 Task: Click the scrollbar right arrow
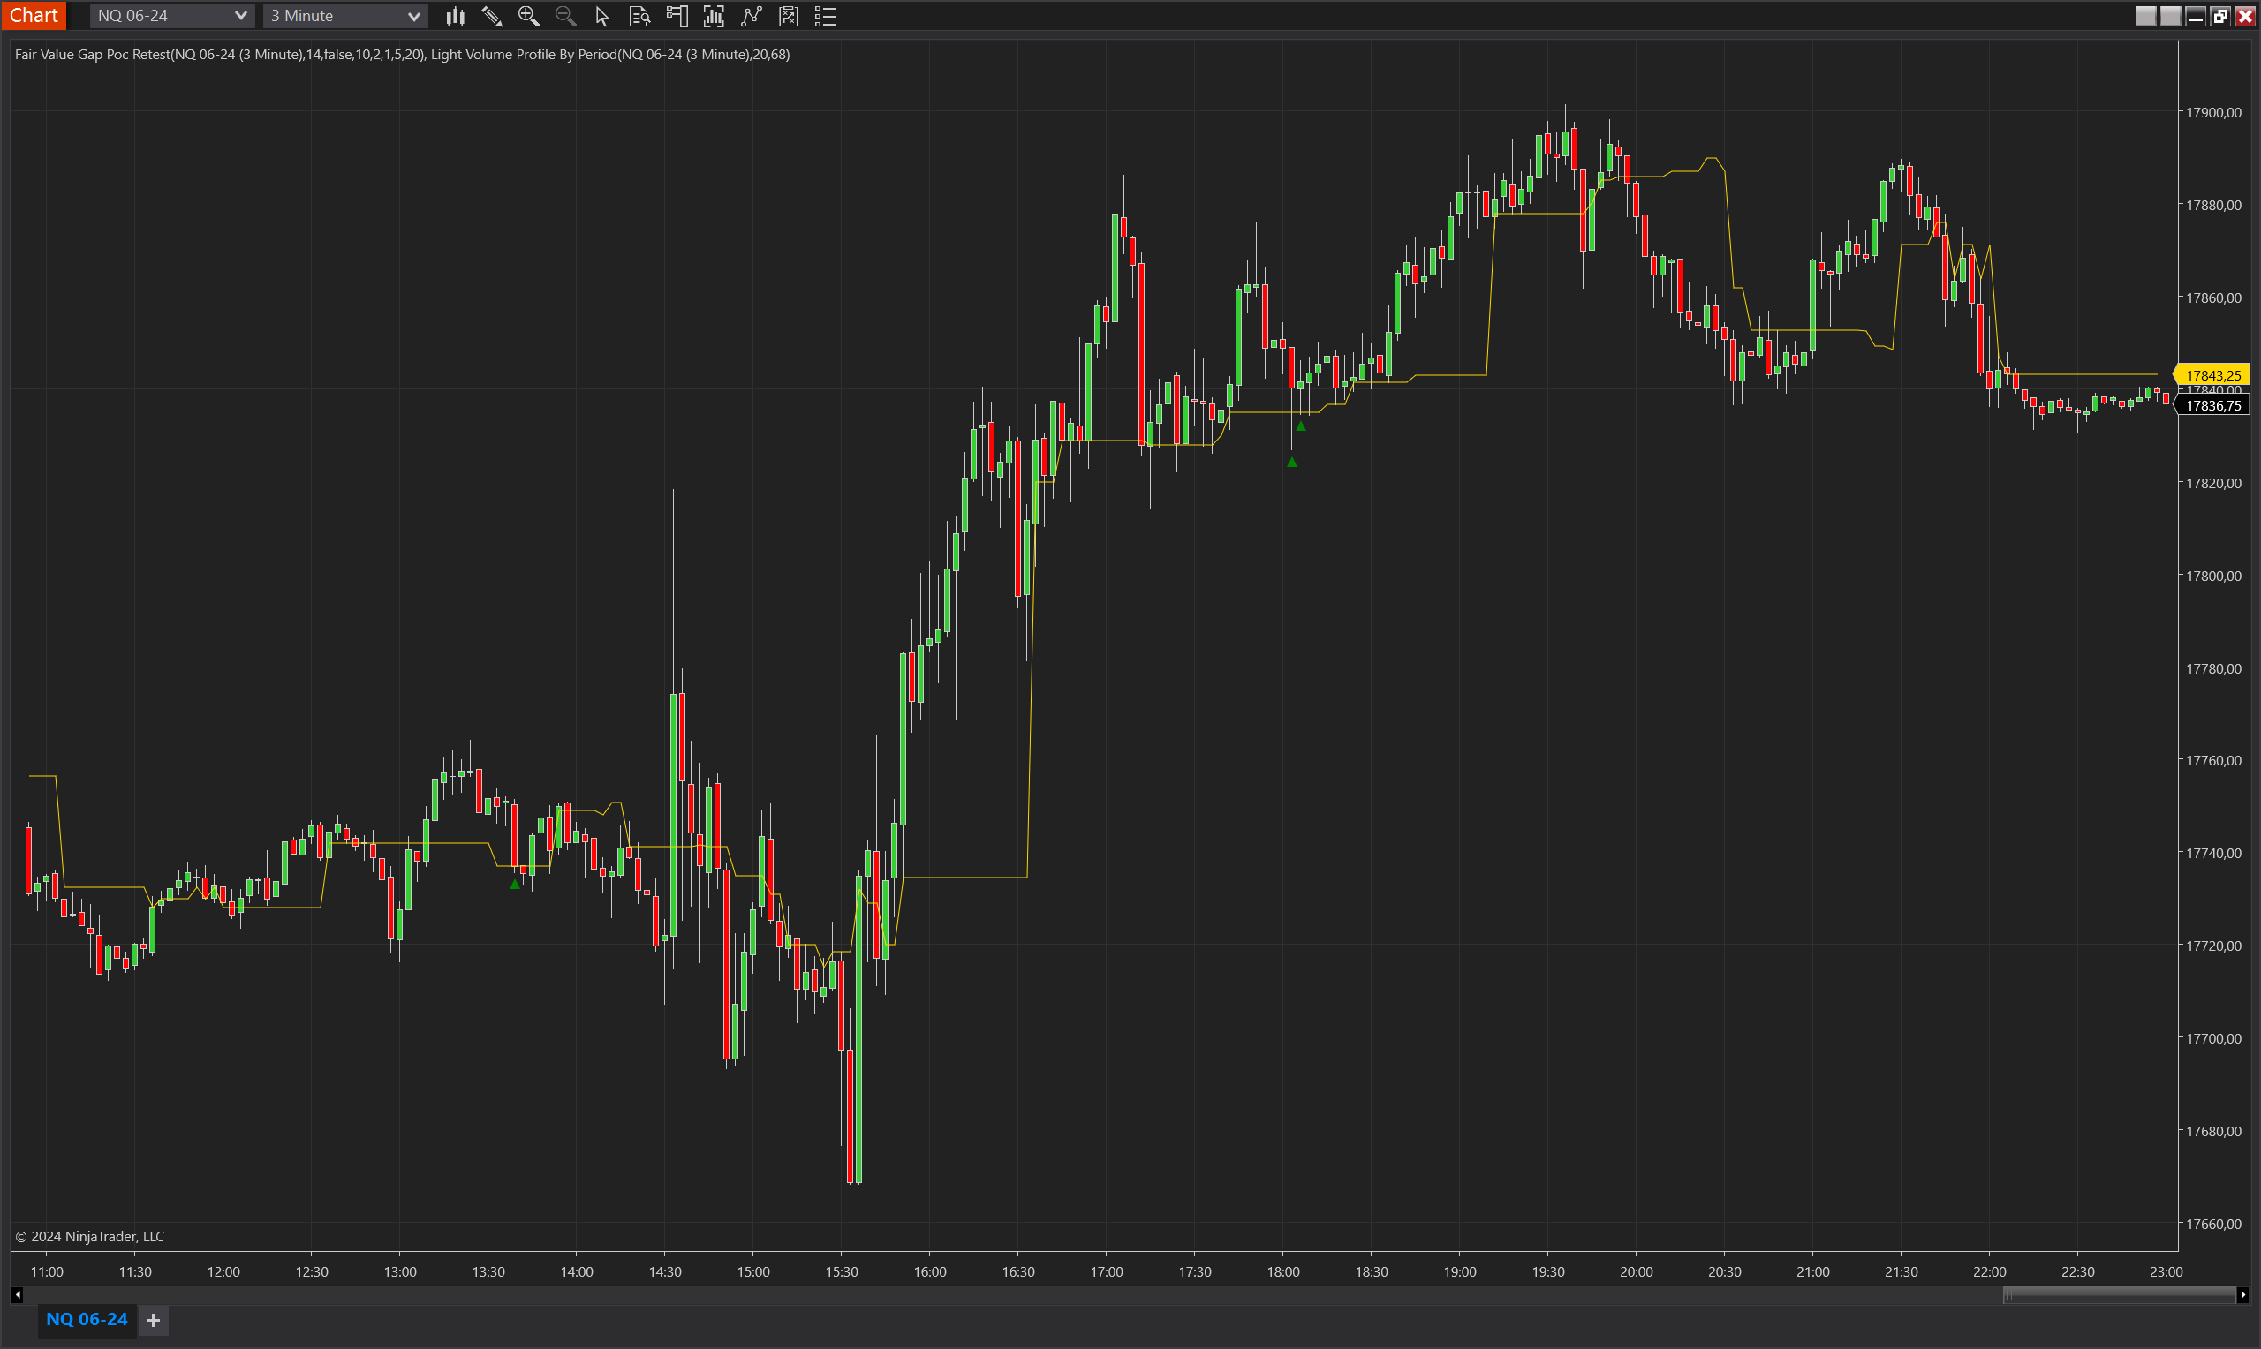click(x=2242, y=1294)
